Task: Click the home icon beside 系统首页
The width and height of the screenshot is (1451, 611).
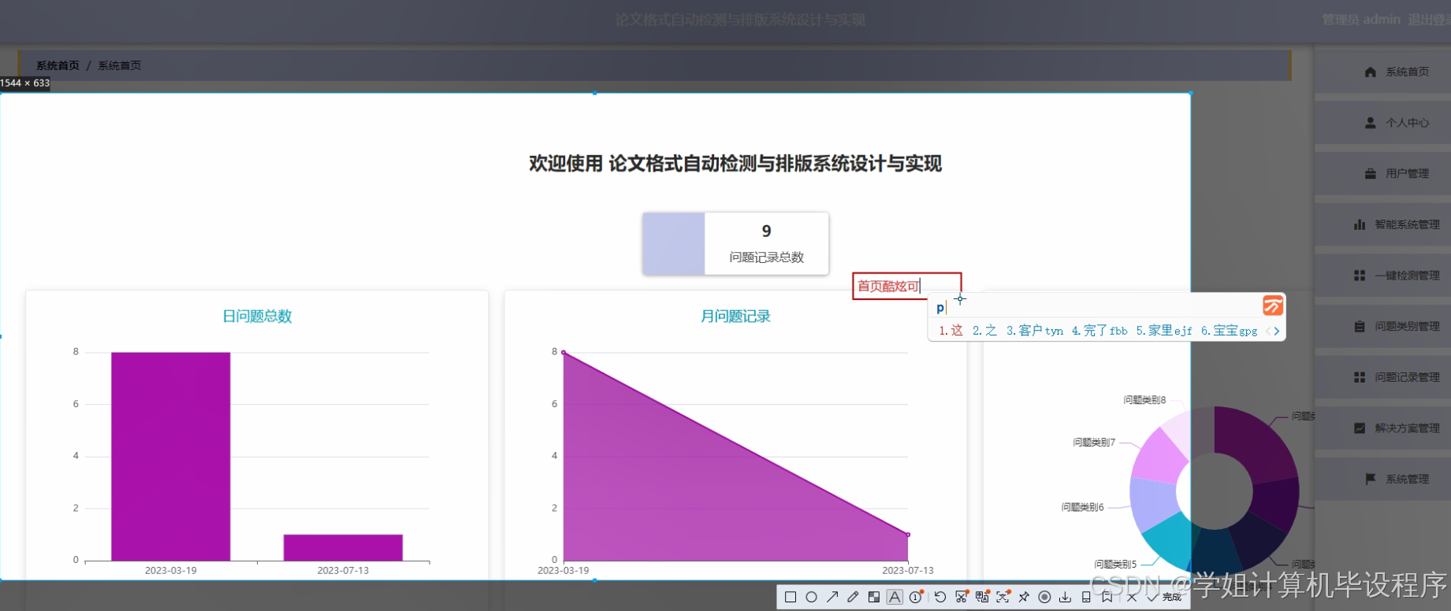Action: point(1371,72)
